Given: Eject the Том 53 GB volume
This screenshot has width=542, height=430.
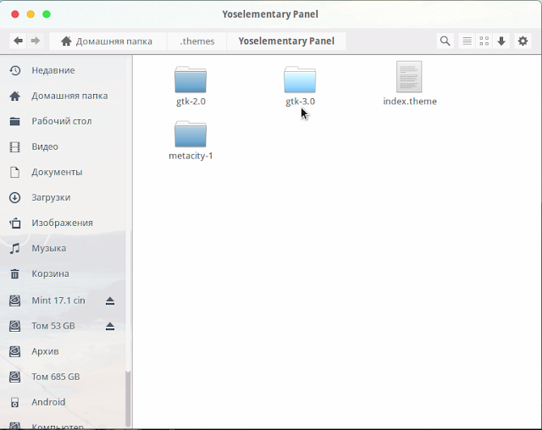Looking at the screenshot, I should click(110, 326).
